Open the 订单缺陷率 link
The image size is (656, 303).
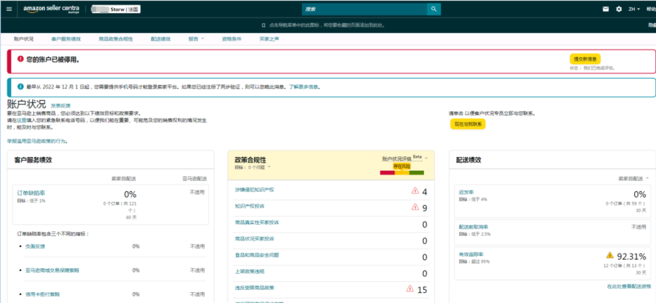pos(31,193)
